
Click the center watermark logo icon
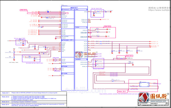point(79,54)
